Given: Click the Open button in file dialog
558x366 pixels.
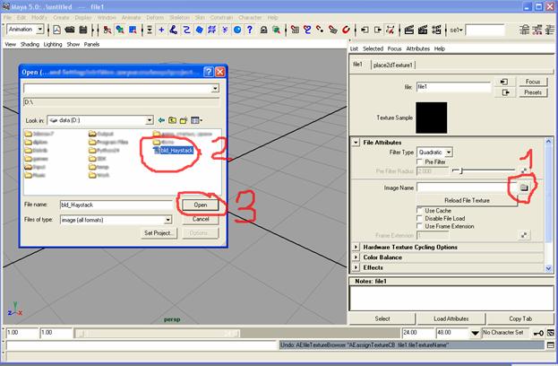Looking at the screenshot, I should click(x=201, y=205).
